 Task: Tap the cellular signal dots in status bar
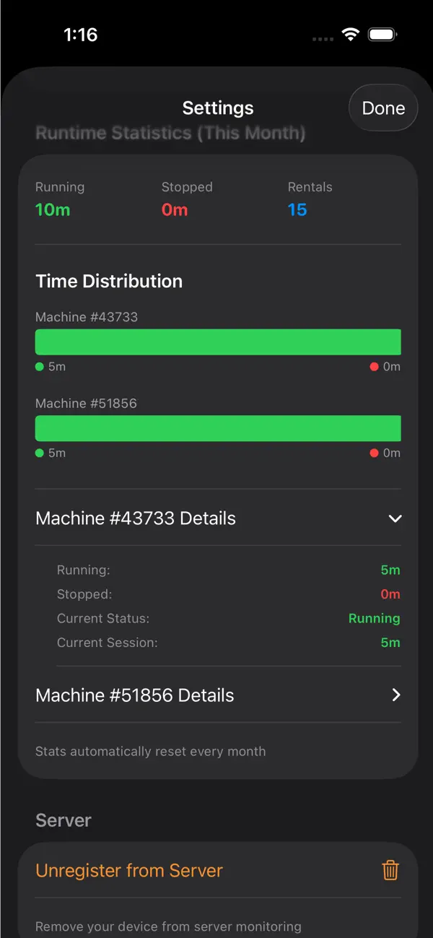pyautogui.click(x=322, y=38)
